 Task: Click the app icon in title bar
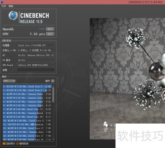pos(2,2)
